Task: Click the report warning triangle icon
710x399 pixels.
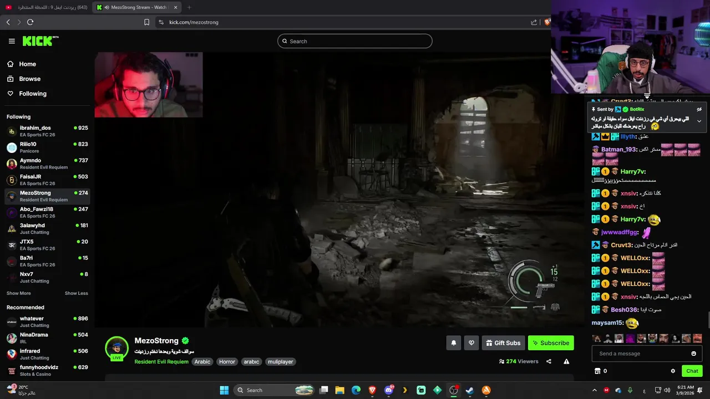Action: 566,361
